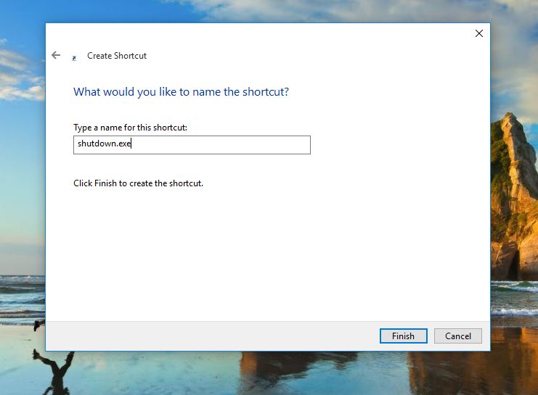
Task: Click the 'Type a name for this shortcut' label
Action: [x=130, y=128]
